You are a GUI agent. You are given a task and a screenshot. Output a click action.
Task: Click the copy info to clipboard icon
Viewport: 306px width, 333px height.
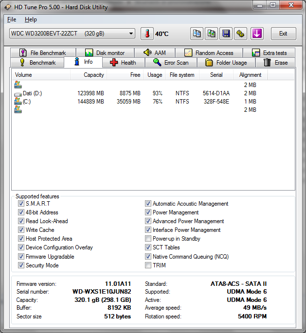click(197, 34)
